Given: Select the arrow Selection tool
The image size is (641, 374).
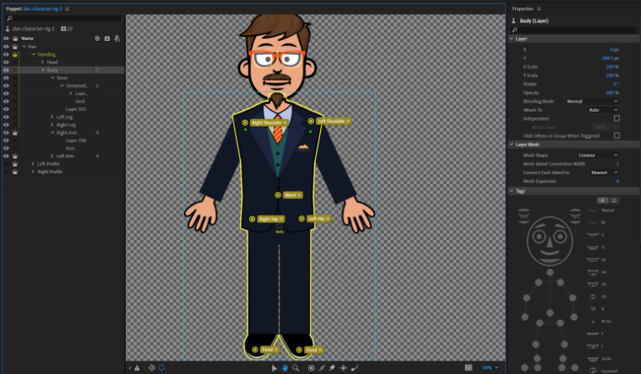Looking at the screenshot, I should 274,367.
